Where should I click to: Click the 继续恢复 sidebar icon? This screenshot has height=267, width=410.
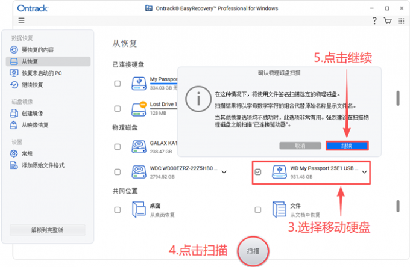tap(14, 85)
